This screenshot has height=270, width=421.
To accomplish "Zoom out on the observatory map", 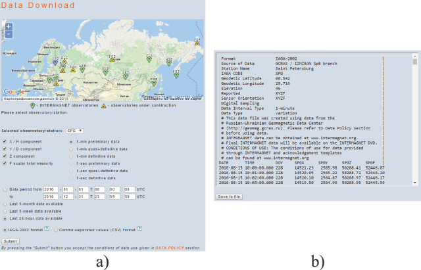I will pyautogui.click(x=9, y=32).
